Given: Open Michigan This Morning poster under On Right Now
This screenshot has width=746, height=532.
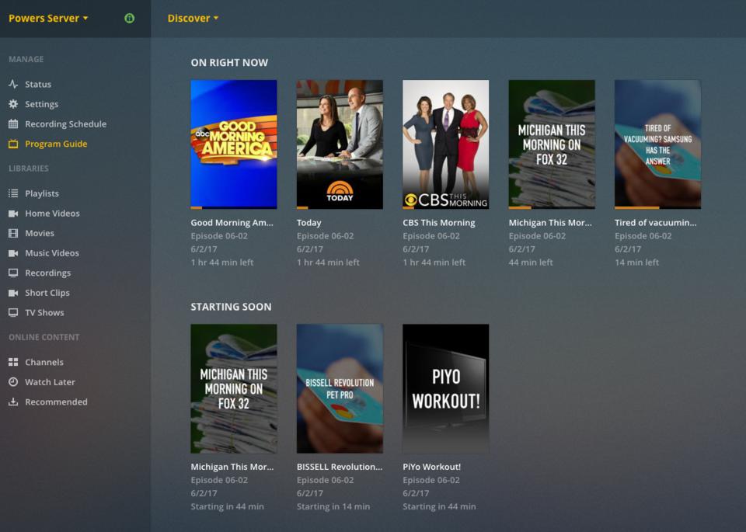Looking at the screenshot, I should tap(552, 144).
